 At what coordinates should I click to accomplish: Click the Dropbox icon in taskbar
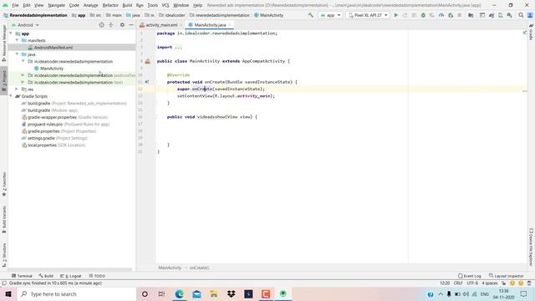231,293
